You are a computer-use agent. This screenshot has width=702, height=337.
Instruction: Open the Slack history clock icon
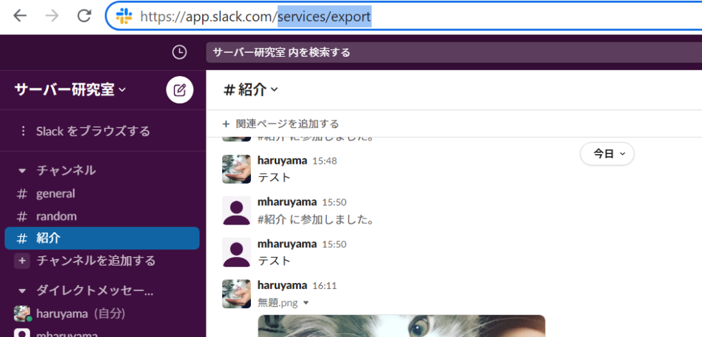179,52
